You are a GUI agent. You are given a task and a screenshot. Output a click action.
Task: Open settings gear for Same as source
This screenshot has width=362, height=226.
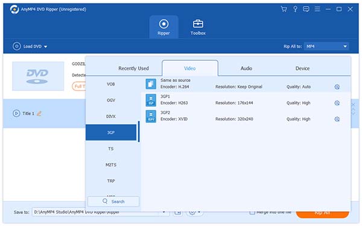(x=337, y=87)
